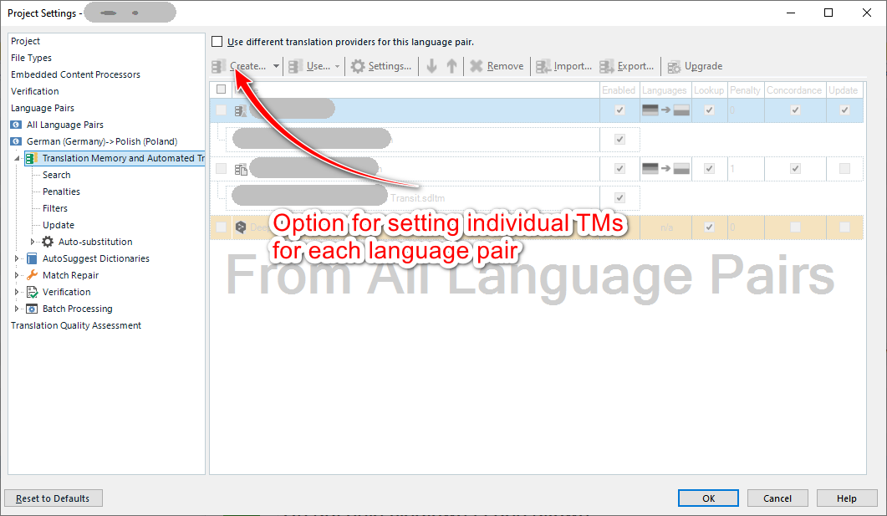Move selected TM up with arrow icon
887x516 pixels.
coord(451,66)
